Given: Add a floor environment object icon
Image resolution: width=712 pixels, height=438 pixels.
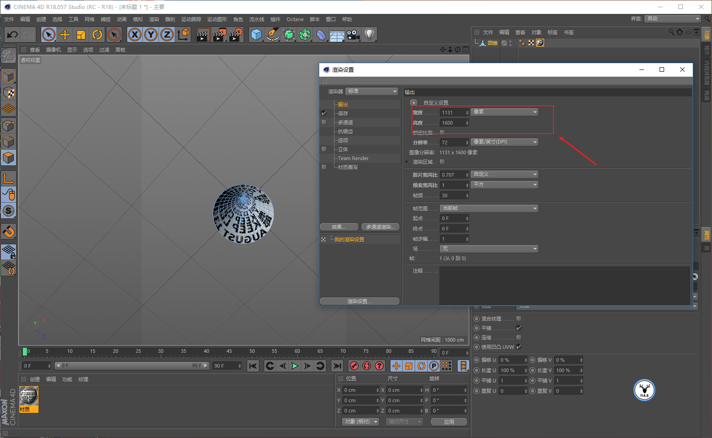Looking at the screenshot, I should pyautogui.click(x=337, y=35).
